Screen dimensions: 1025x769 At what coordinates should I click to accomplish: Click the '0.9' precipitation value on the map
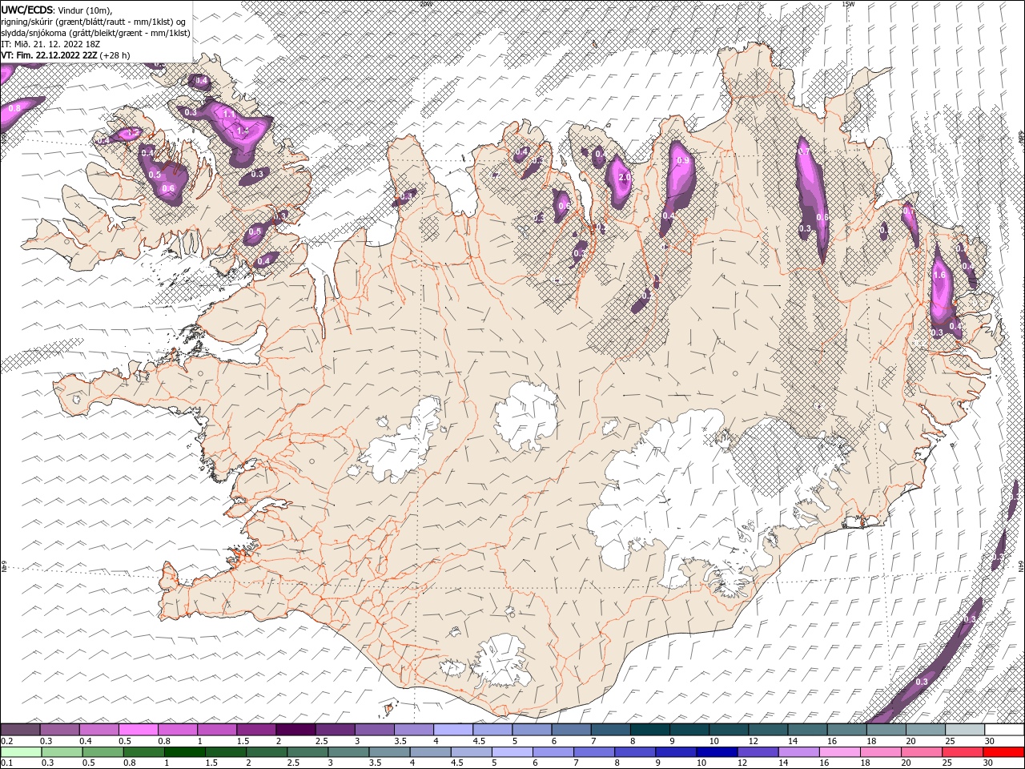pyautogui.click(x=683, y=161)
